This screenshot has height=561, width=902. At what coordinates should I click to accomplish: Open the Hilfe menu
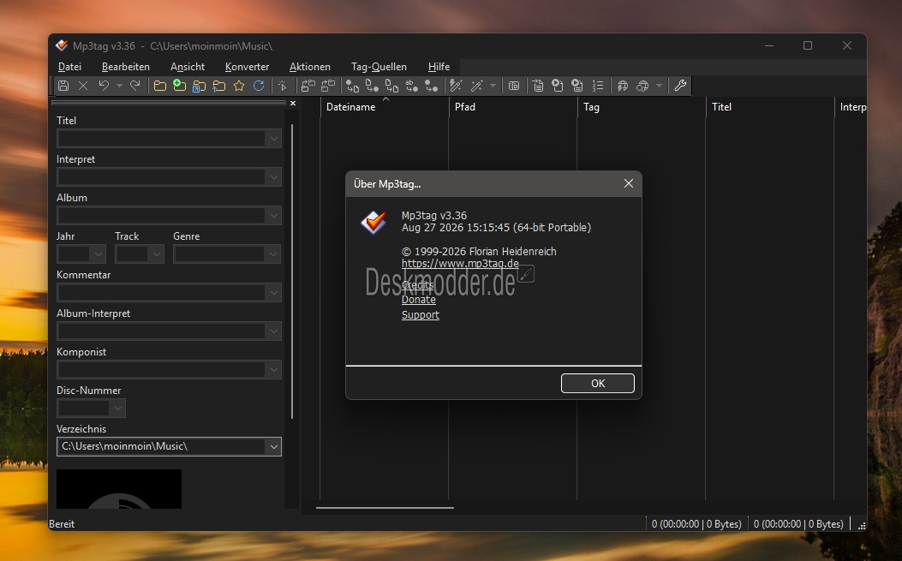(x=439, y=67)
